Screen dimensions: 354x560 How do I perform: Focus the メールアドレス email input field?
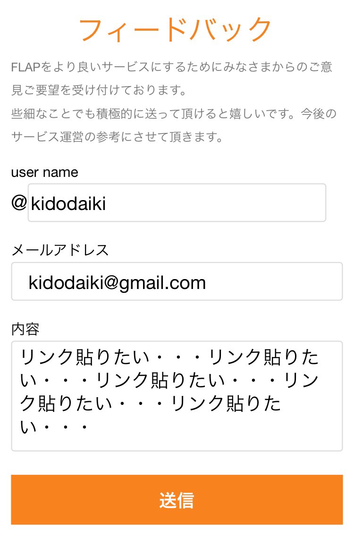pos(177,282)
